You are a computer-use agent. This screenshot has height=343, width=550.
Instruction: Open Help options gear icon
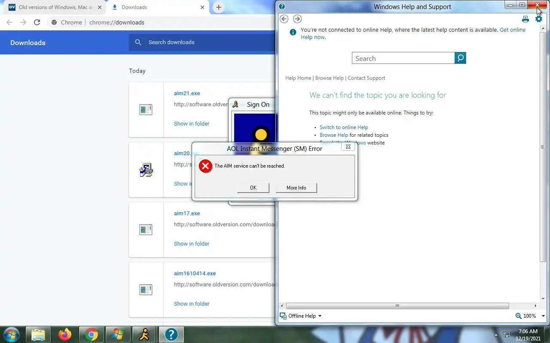pos(539,19)
